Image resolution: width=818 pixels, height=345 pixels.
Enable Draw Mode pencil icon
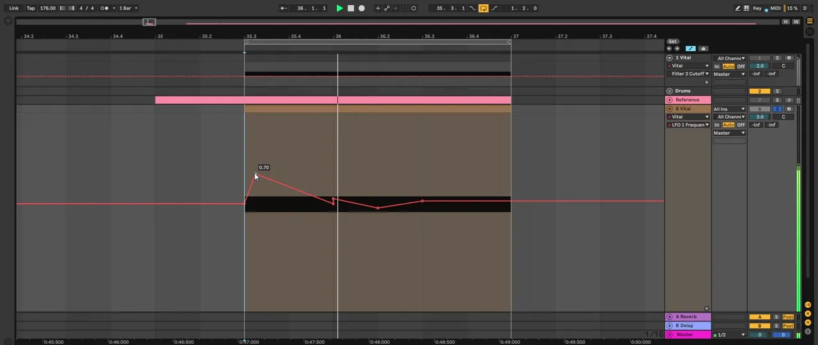point(737,8)
